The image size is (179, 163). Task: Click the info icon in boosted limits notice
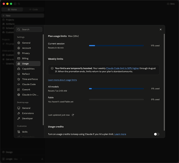pyautogui.click(x=52, y=68)
